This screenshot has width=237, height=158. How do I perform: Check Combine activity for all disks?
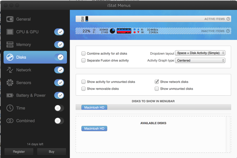pyautogui.click(x=83, y=53)
